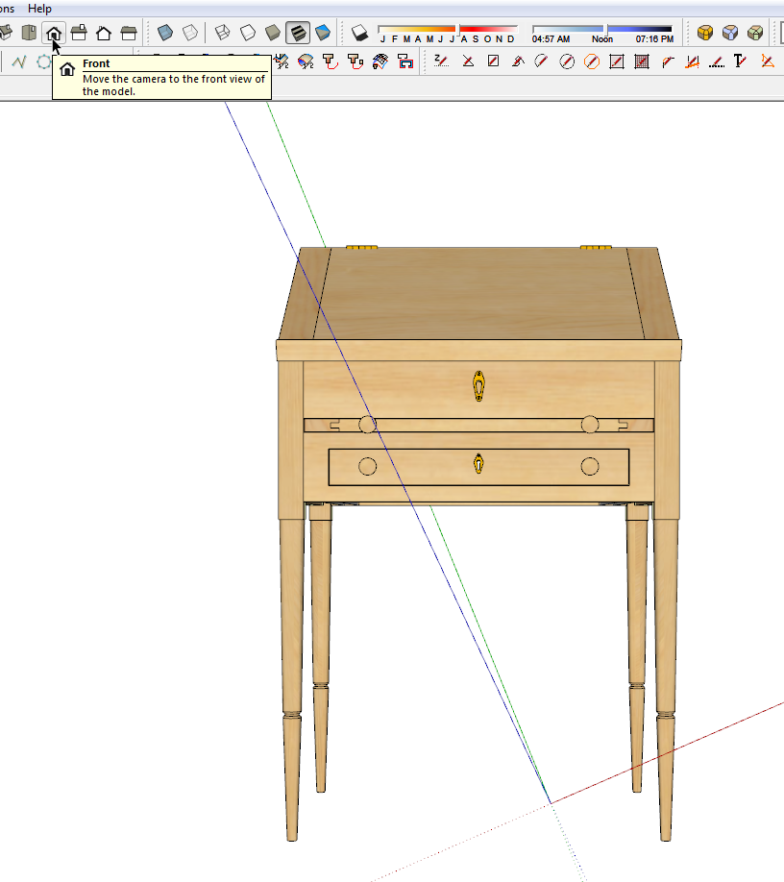This screenshot has height=882, width=784.
Task: Click the 'Noon' time label
Action: point(601,38)
